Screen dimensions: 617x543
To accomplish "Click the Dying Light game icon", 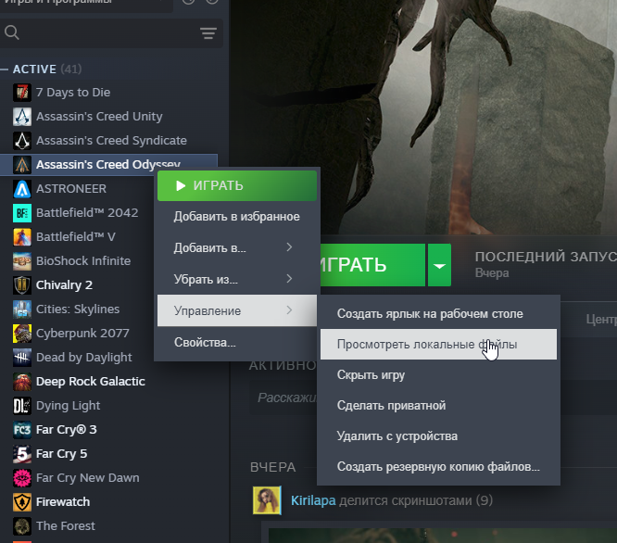I will pos(22,406).
